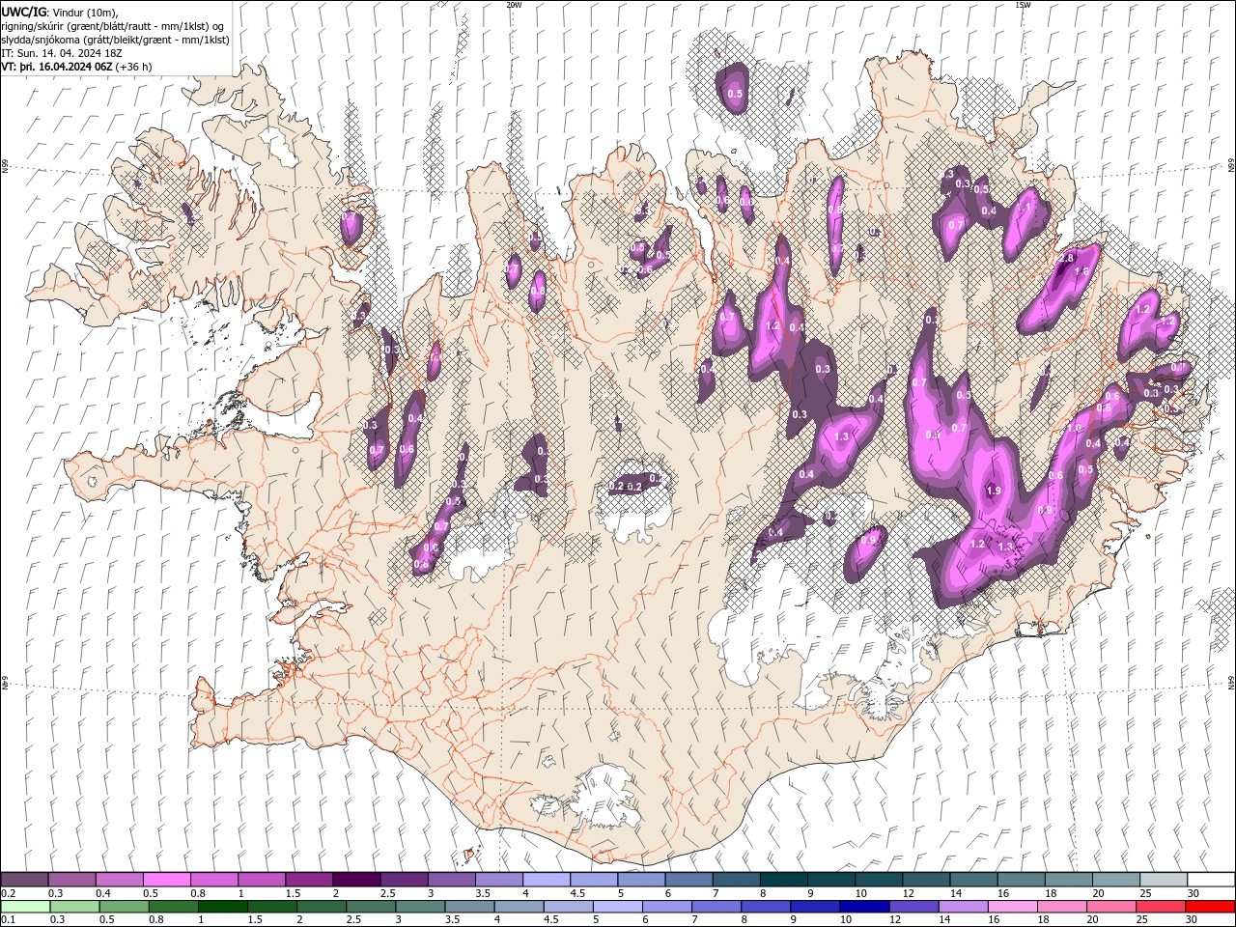Image resolution: width=1236 pixels, height=927 pixels.
Task: Click the '1.9' precipitation value in the east
Action: point(994,492)
